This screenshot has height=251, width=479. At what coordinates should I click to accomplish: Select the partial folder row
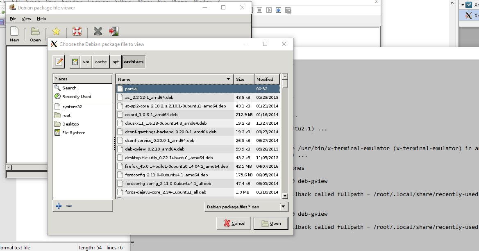(x=198, y=89)
